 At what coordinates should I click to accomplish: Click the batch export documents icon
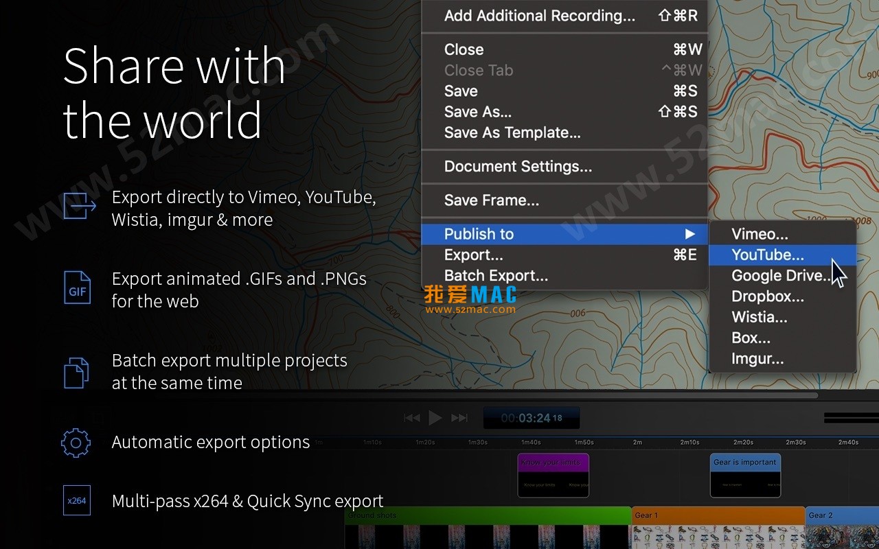[77, 373]
